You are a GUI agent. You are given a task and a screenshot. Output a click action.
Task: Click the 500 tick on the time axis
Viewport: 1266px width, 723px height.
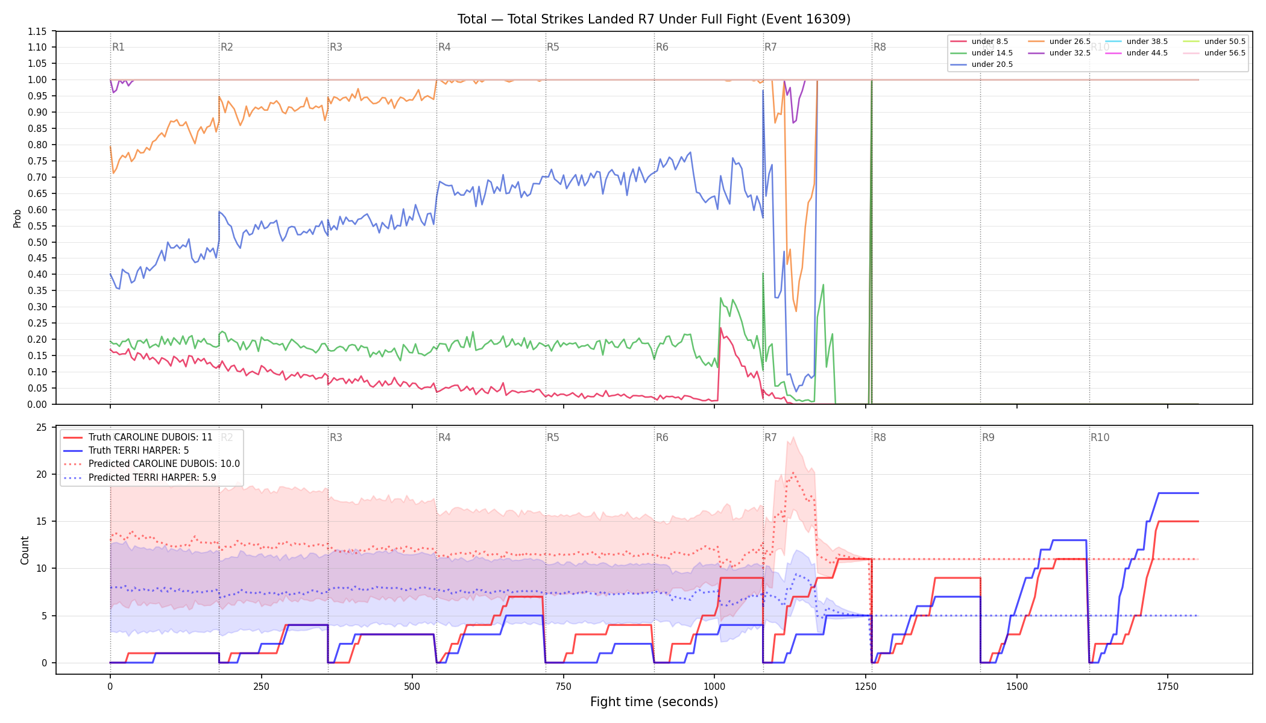[x=412, y=686]
